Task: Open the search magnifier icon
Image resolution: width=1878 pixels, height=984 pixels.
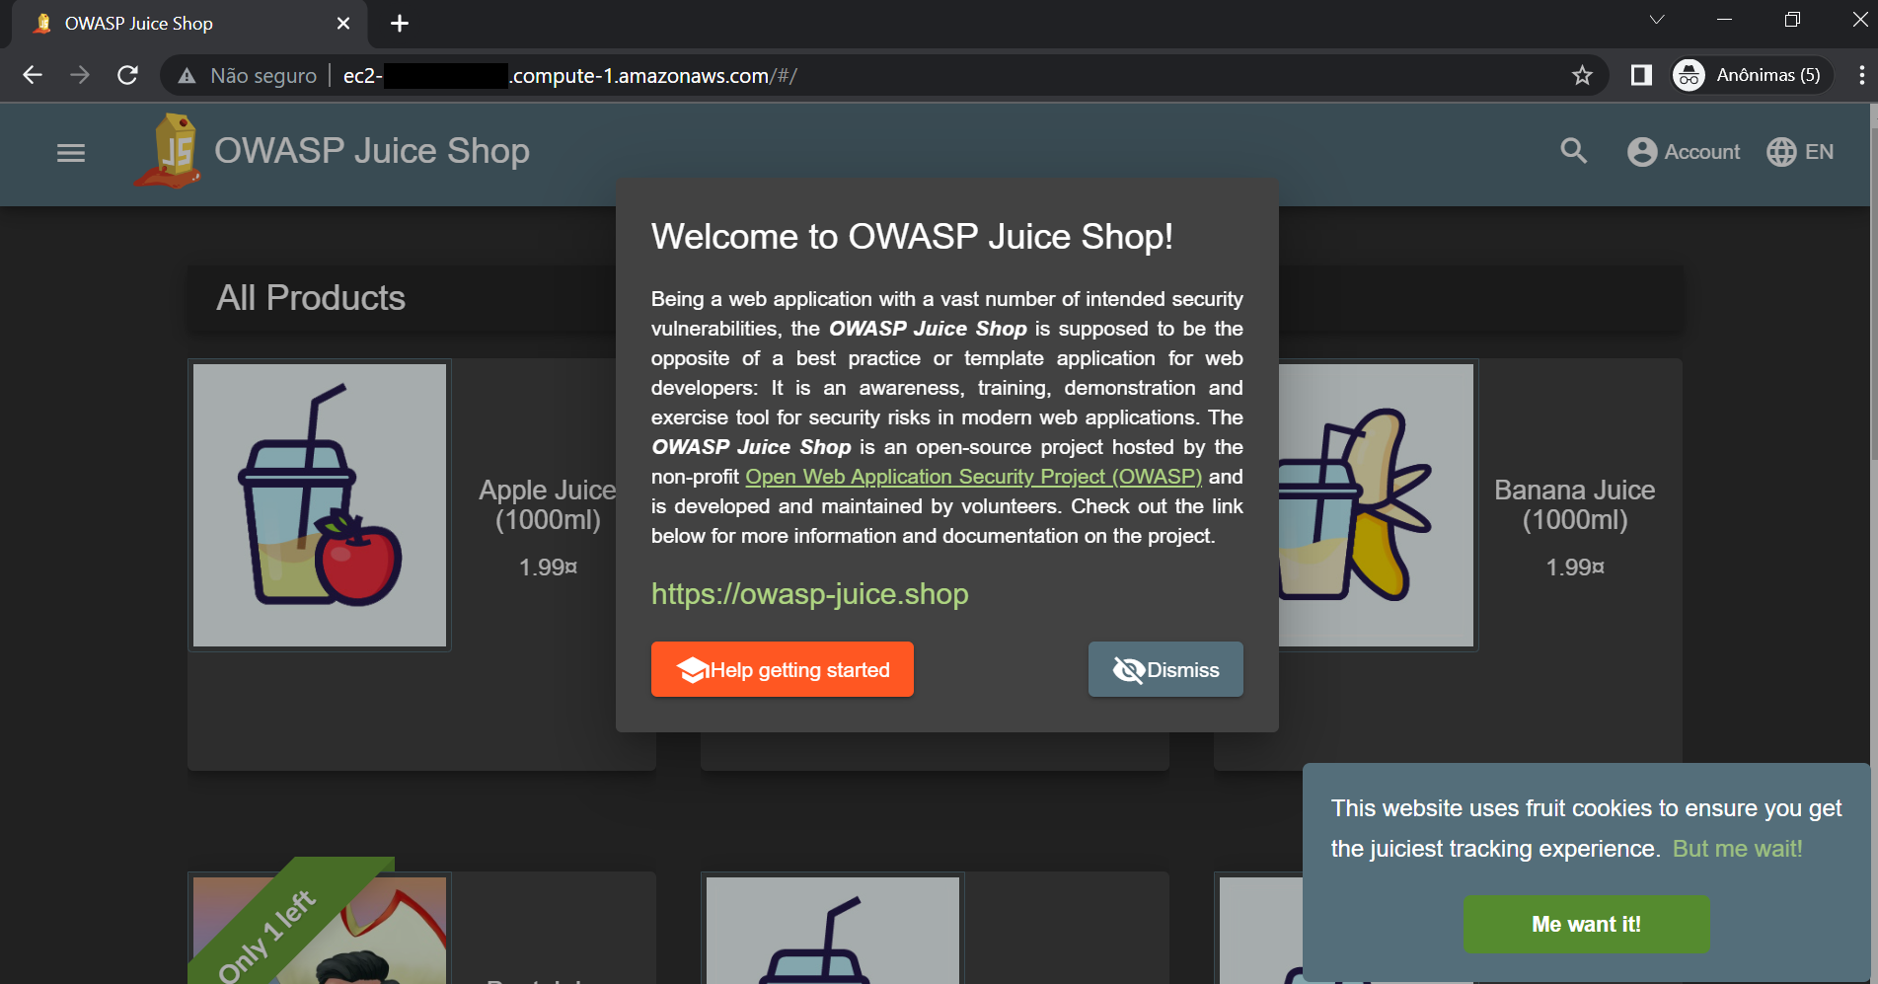Action: [x=1574, y=151]
